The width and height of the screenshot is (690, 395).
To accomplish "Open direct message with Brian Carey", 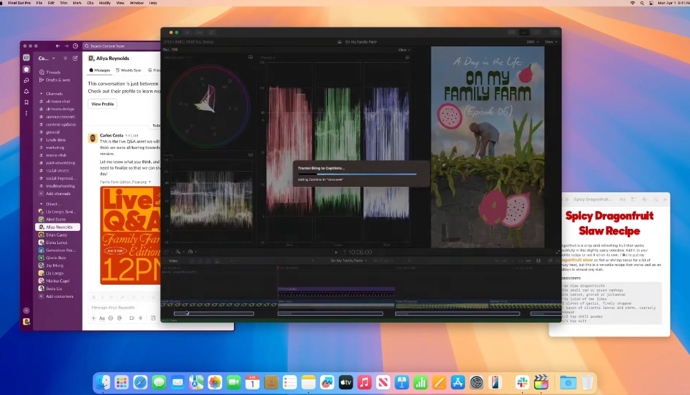I will (56, 234).
